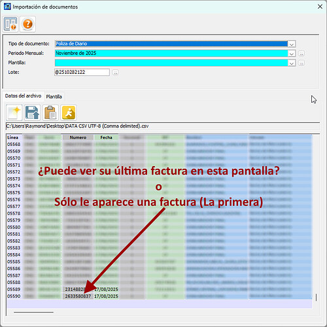Click the Fecha cell in row 05590
327x327 pixels.
point(106,296)
